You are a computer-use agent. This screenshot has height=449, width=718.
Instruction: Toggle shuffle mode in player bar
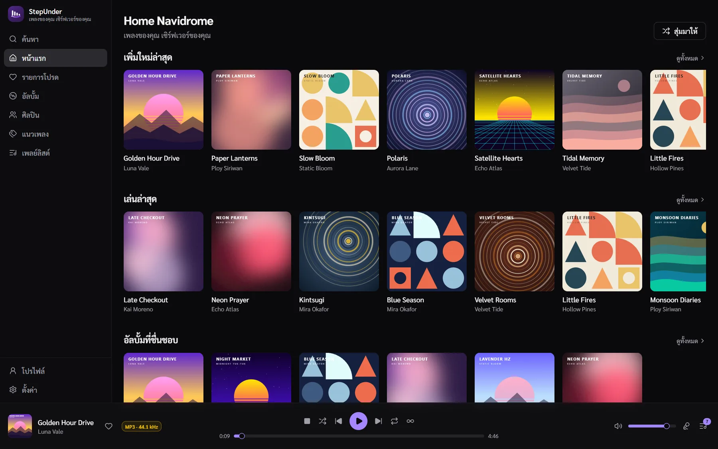click(x=322, y=421)
